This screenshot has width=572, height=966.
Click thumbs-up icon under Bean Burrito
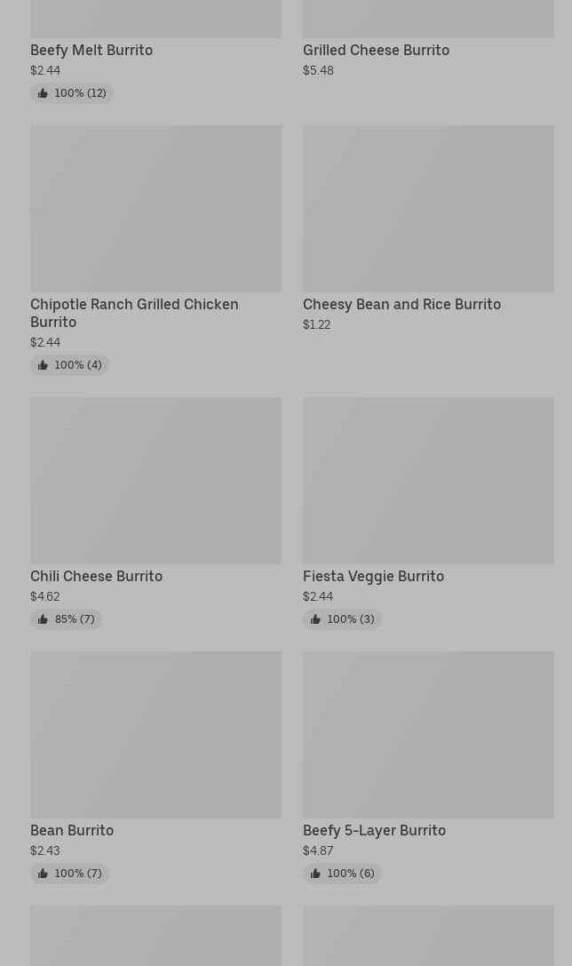click(43, 874)
